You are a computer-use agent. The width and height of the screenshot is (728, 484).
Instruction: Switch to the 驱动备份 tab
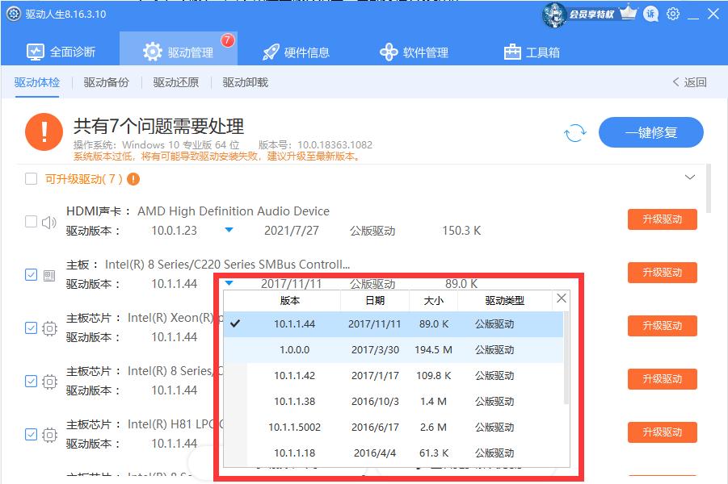tap(105, 82)
